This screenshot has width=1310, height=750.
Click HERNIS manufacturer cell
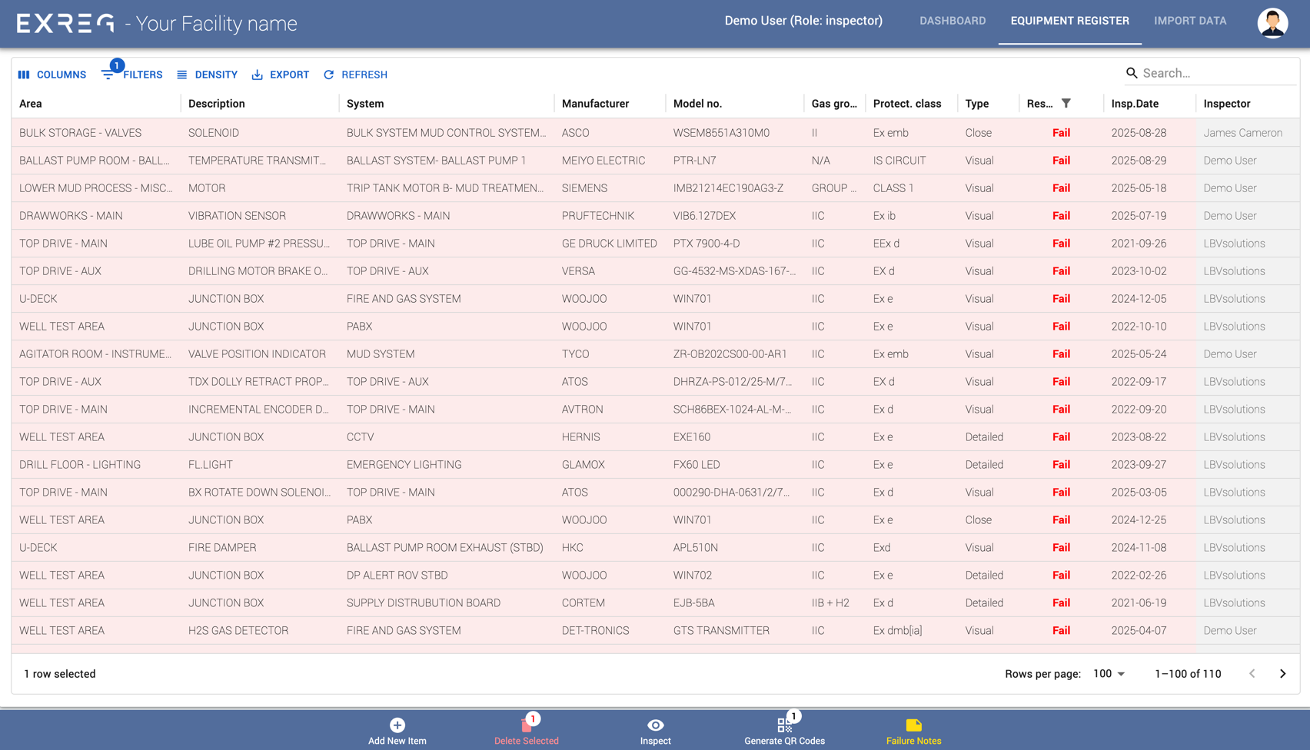pyautogui.click(x=581, y=437)
